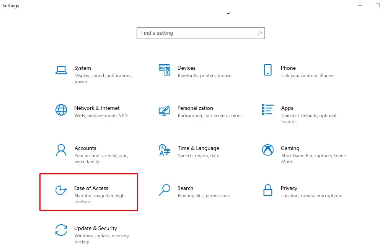Open System settings heading

[83, 68]
